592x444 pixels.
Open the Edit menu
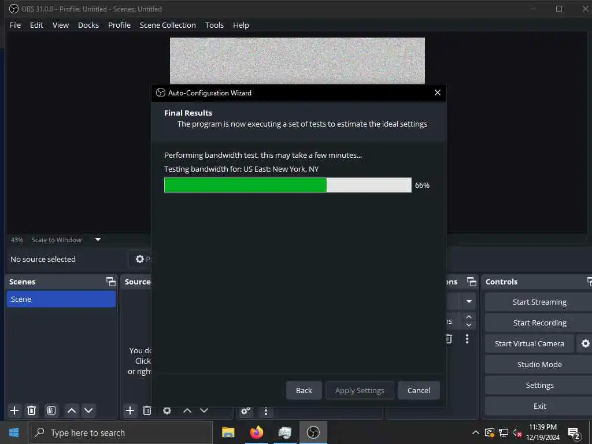click(36, 25)
